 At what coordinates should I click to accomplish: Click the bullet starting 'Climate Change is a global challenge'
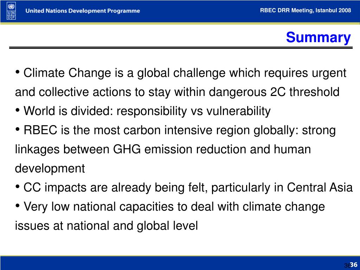[x=181, y=73]
